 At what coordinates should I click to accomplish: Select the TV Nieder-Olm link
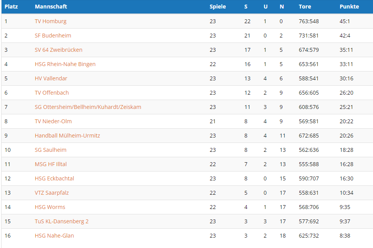click(53, 121)
